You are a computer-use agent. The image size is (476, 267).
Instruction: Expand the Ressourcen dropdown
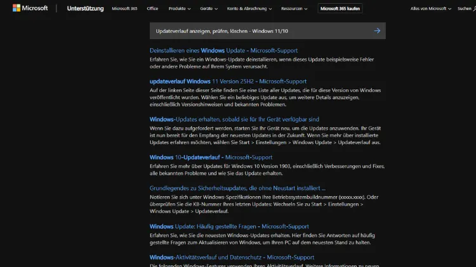click(294, 8)
